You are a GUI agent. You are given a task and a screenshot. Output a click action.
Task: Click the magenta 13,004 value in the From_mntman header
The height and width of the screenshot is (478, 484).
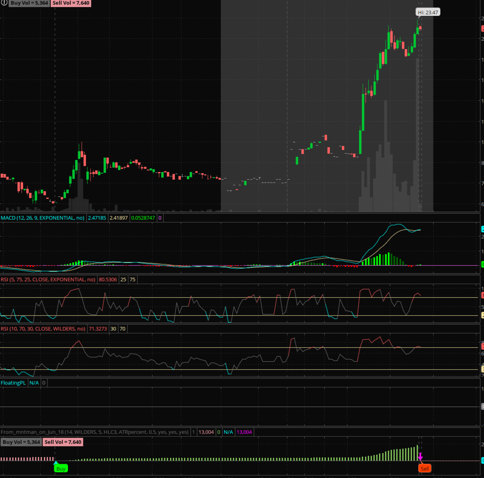coord(244,432)
